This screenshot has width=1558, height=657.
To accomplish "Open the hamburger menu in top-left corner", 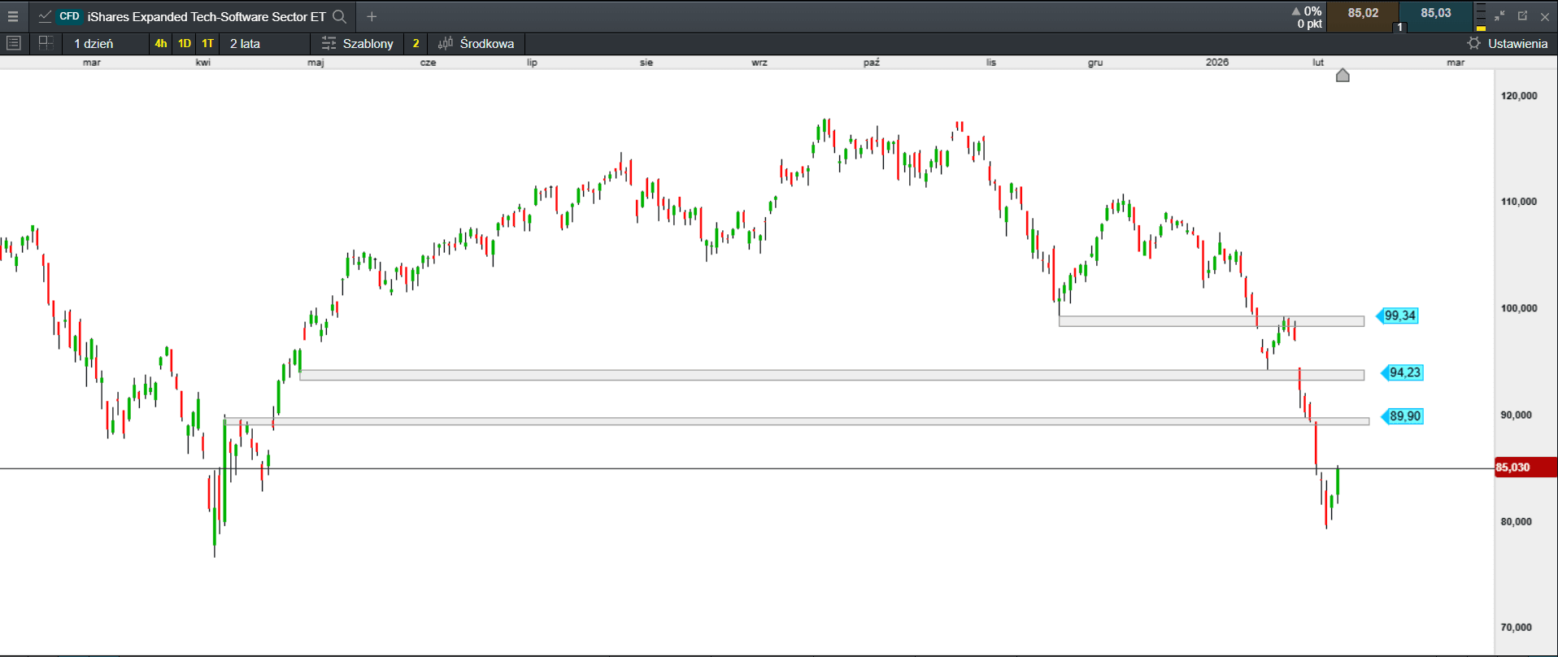I will pos(13,16).
